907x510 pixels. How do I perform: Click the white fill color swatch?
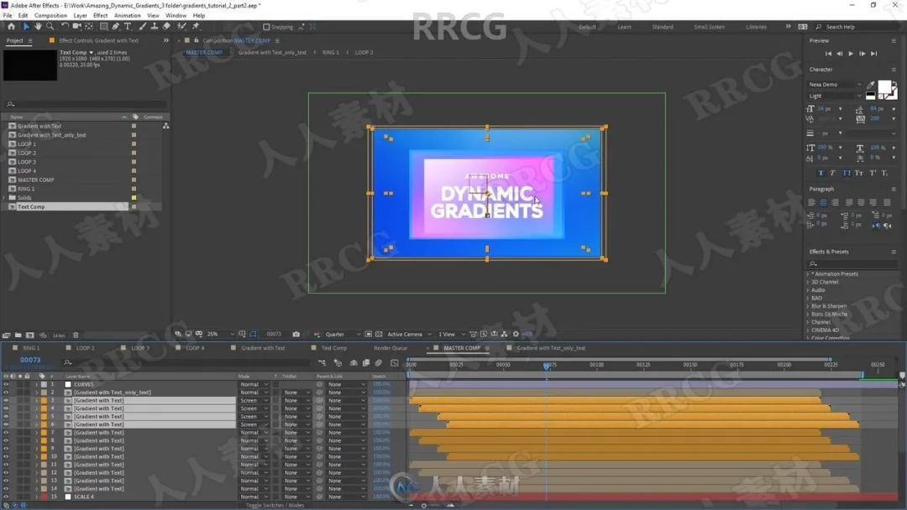coord(883,86)
